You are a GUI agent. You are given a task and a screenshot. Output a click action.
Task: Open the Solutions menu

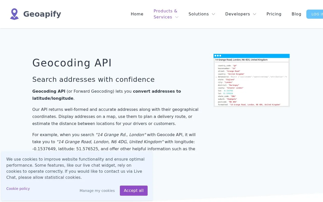[199, 14]
